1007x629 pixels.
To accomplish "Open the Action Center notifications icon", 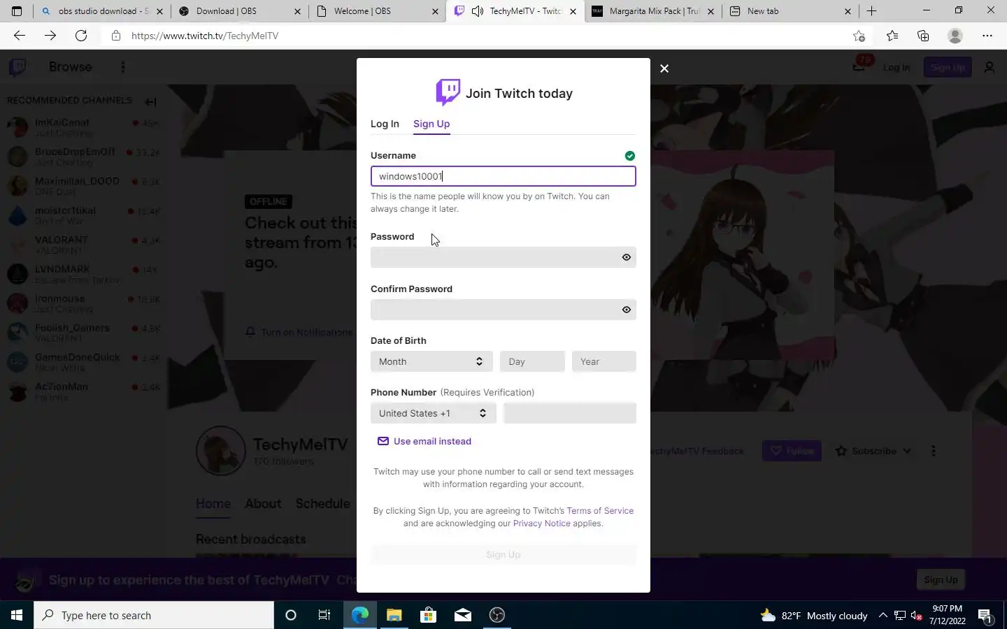I will pos(985,616).
